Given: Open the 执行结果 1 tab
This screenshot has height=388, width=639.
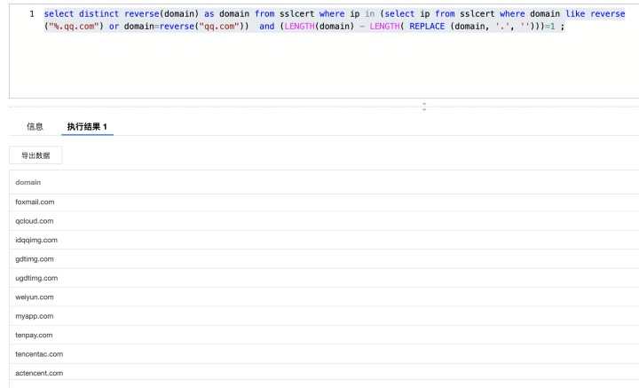Looking at the screenshot, I should [87, 127].
